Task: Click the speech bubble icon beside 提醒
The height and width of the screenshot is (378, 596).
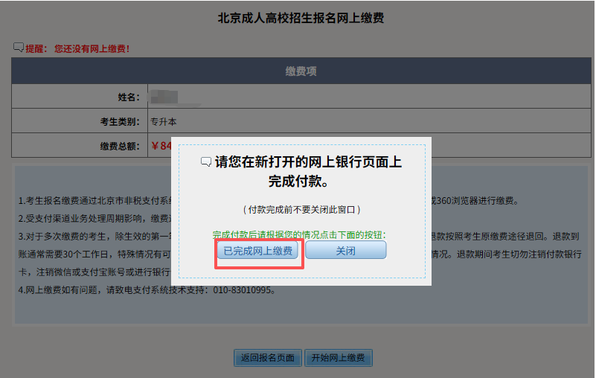Action: 19,48
